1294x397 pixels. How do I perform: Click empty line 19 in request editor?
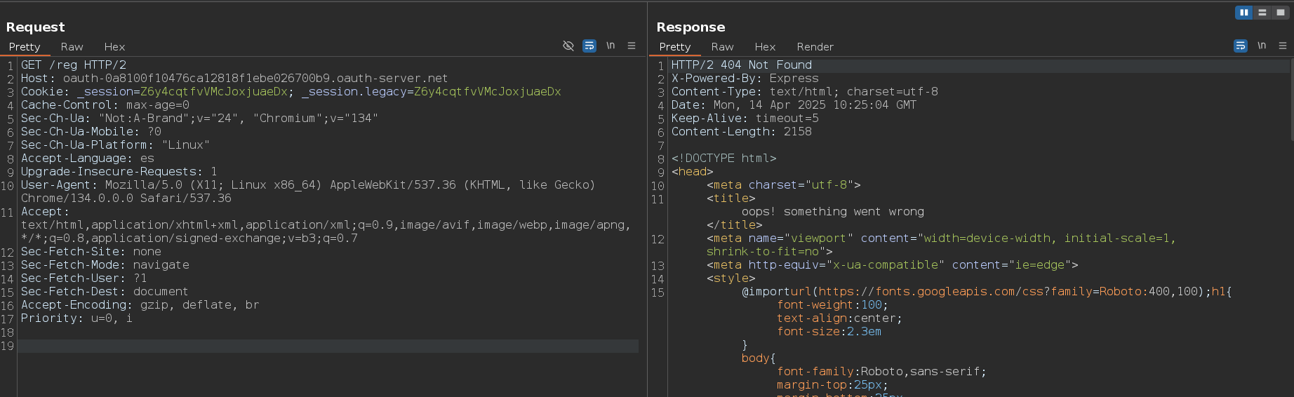pyautogui.click(x=281, y=346)
